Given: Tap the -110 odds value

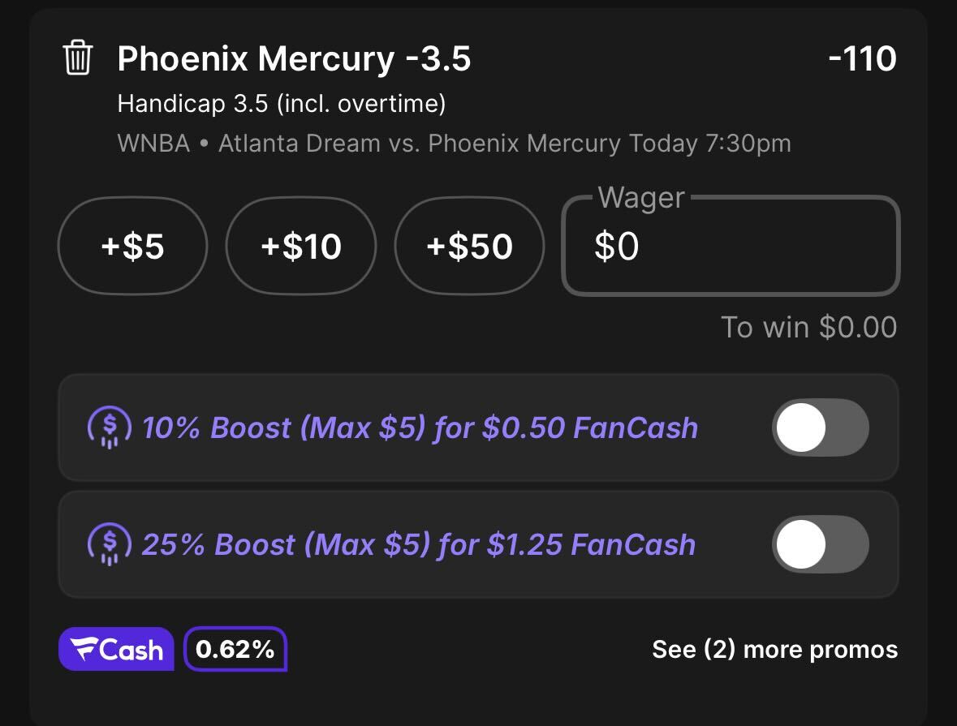Looking at the screenshot, I should click(x=862, y=58).
